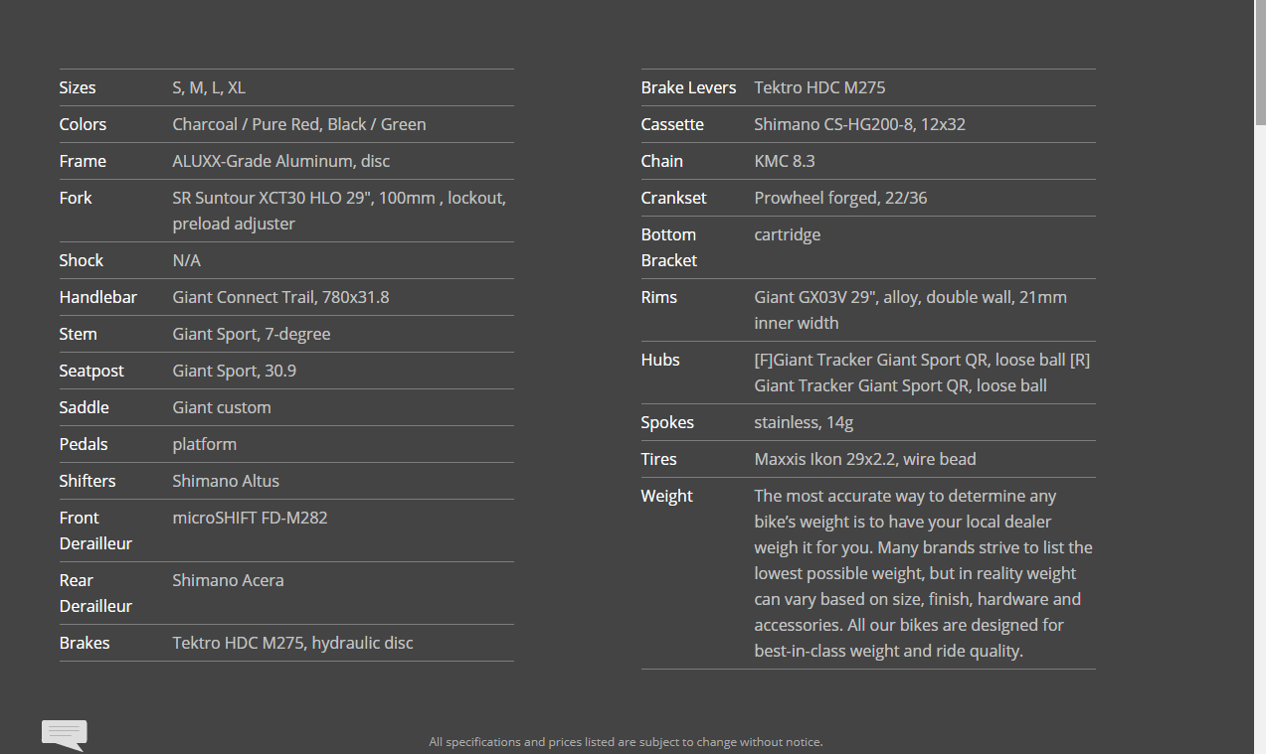
Task: Select the Hubs Giant Tracker description
Action: point(922,373)
